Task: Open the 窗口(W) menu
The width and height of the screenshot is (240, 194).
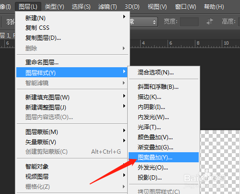Action: 186,7
